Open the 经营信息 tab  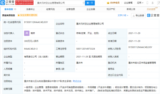[x=71, y=9]
